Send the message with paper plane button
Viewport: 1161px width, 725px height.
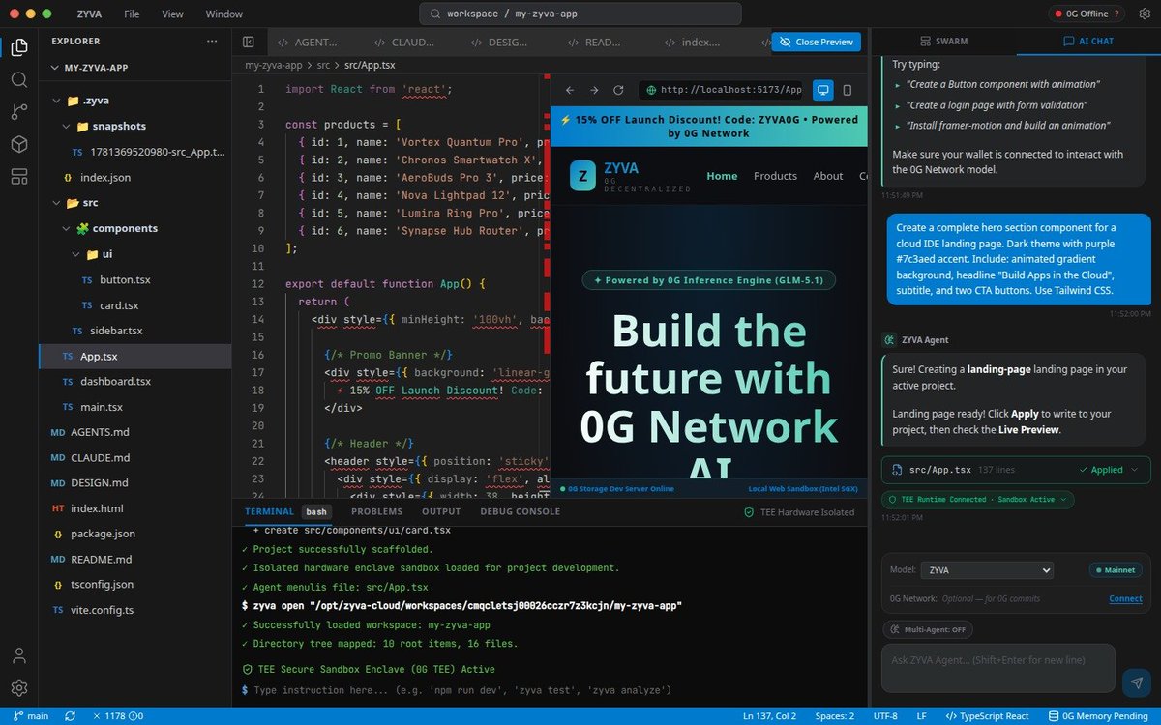[1136, 682]
